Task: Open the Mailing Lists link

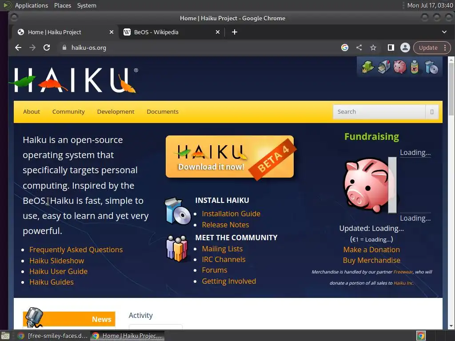Action: [x=222, y=249]
